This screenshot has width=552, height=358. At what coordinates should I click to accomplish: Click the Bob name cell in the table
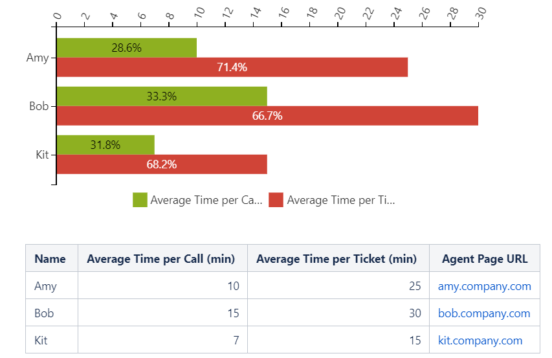pyautogui.click(x=44, y=313)
